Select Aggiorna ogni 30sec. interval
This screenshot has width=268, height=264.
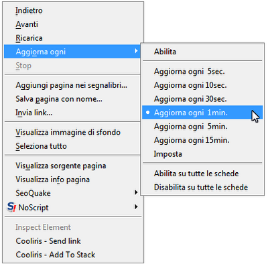click(x=202, y=98)
